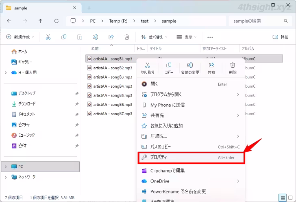
Task: Go up one folder level arrow
Action: tap(40, 21)
